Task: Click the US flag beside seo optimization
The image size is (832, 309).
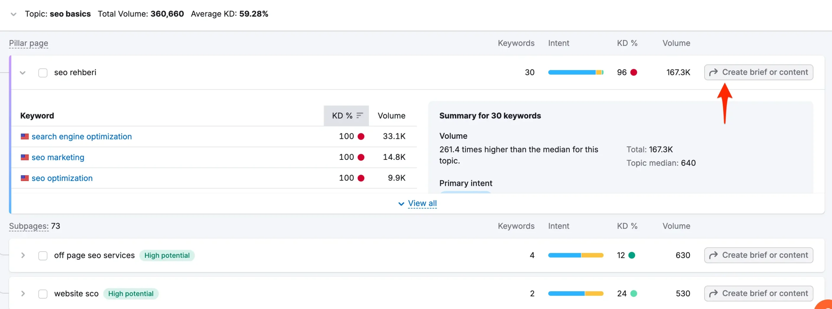Action: point(25,178)
